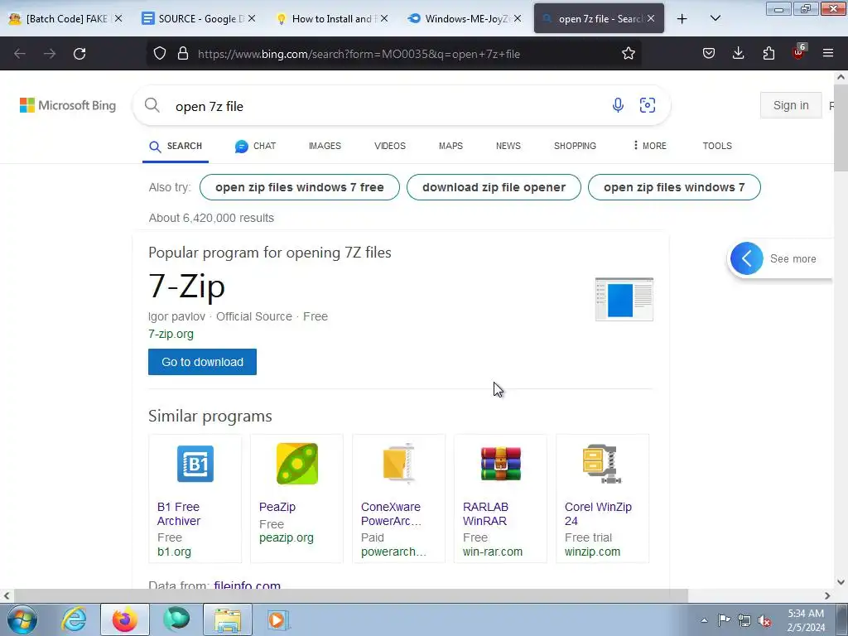This screenshot has height=636, width=848.
Task: Open the Pocket save icon
Action: click(x=709, y=53)
